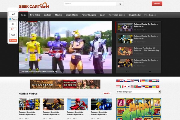Move the featured playlist down with the arrow

pos(150,71)
